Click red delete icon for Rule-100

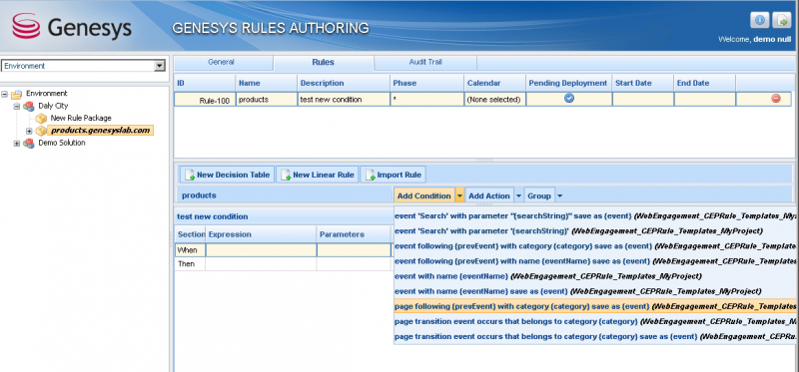(x=776, y=99)
